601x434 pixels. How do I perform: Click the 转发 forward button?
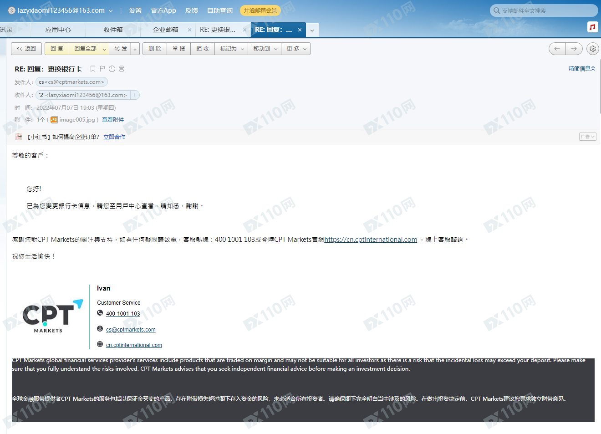point(121,49)
